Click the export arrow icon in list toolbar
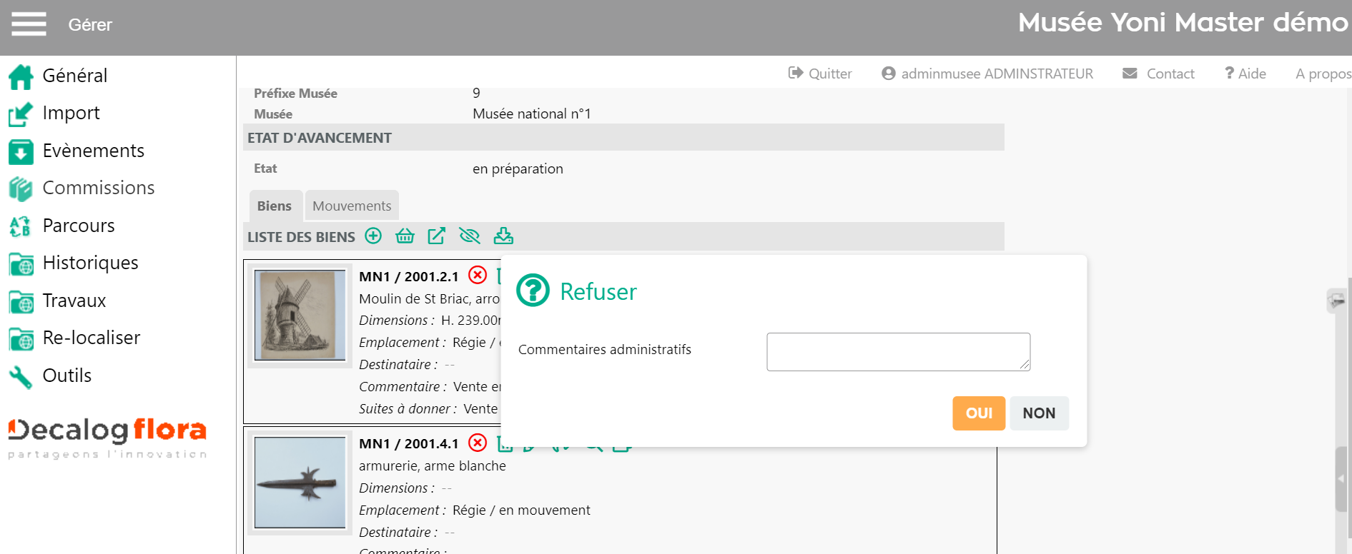This screenshot has height=554, width=1352. (x=436, y=236)
